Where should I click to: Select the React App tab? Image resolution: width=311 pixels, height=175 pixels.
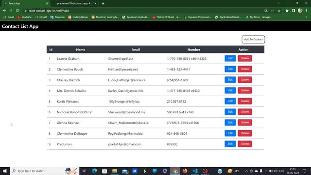(x=25, y=3)
